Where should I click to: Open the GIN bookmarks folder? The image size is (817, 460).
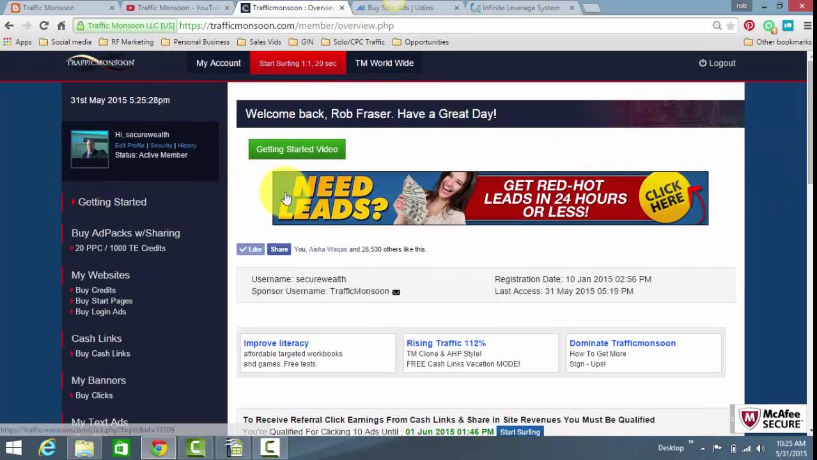pos(300,42)
